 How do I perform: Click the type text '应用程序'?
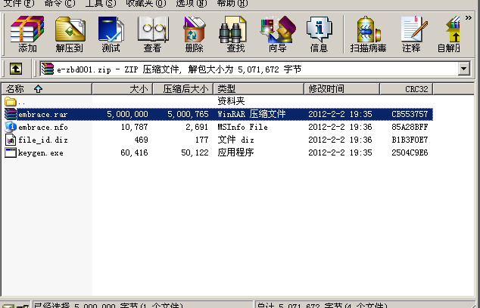click(x=235, y=152)
